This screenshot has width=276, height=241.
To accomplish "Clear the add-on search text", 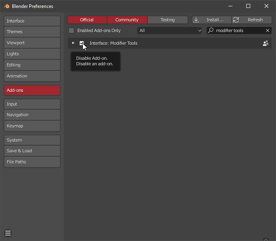I will 268,30.
